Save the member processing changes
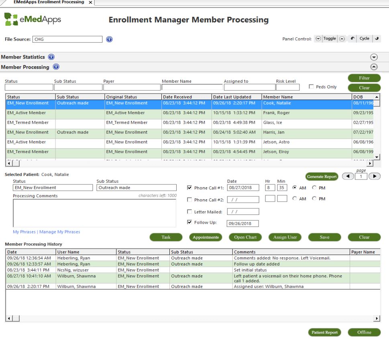 pos(324,237)
